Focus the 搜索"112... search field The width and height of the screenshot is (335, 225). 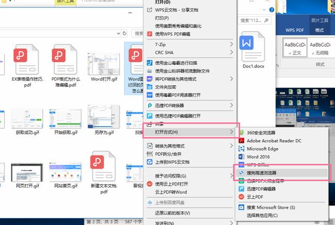click(254, 20)
